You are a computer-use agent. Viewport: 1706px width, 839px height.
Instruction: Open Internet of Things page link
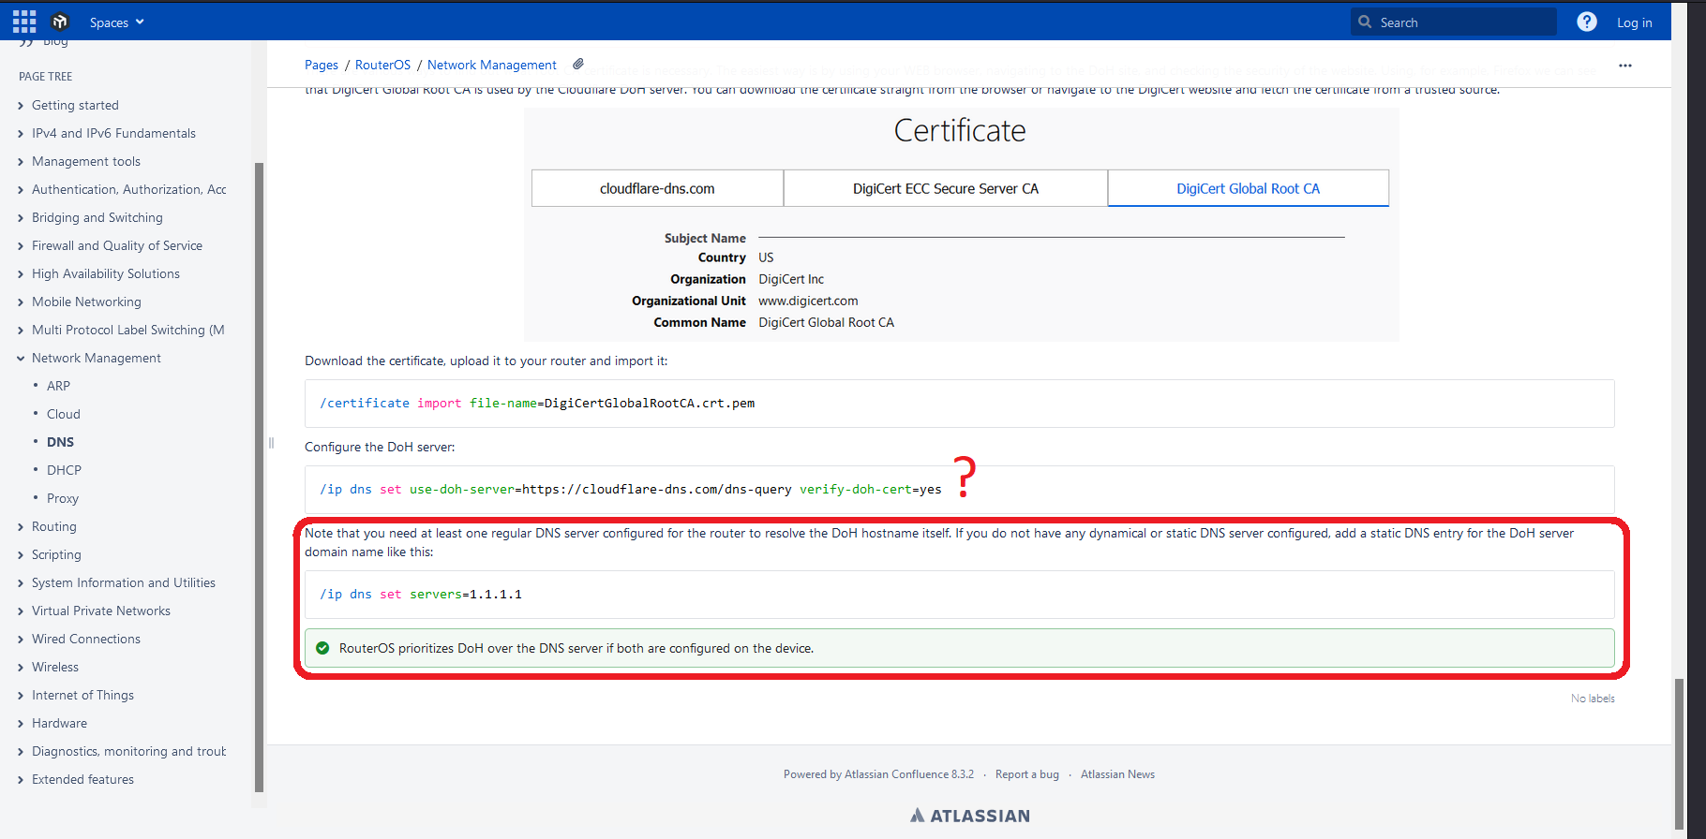82,695
